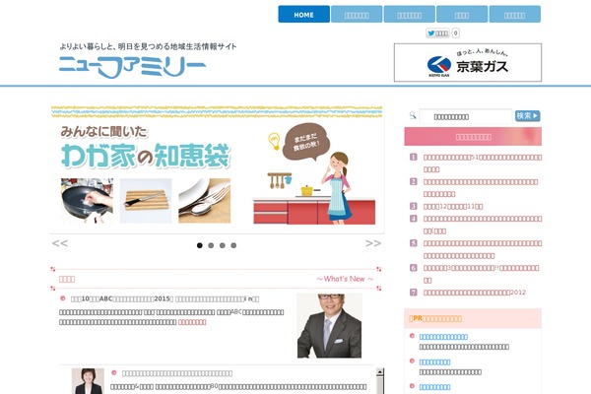Image resolution: width=591 pixels, height=394 pixels.
Task: Open the 京葉ガス banner ad
Action: (468, 63)
